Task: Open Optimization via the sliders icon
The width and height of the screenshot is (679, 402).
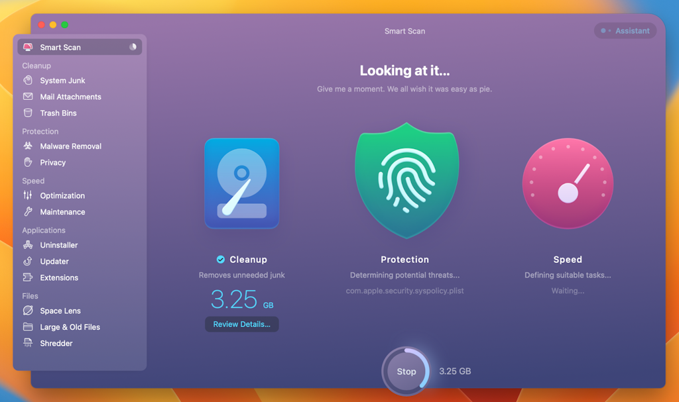Action: (x=28, y=195)
